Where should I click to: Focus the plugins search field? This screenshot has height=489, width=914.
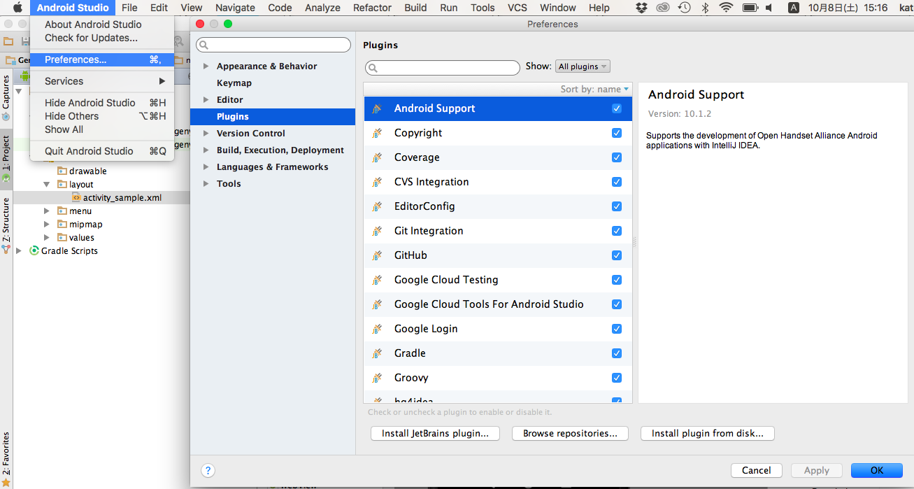443,68
